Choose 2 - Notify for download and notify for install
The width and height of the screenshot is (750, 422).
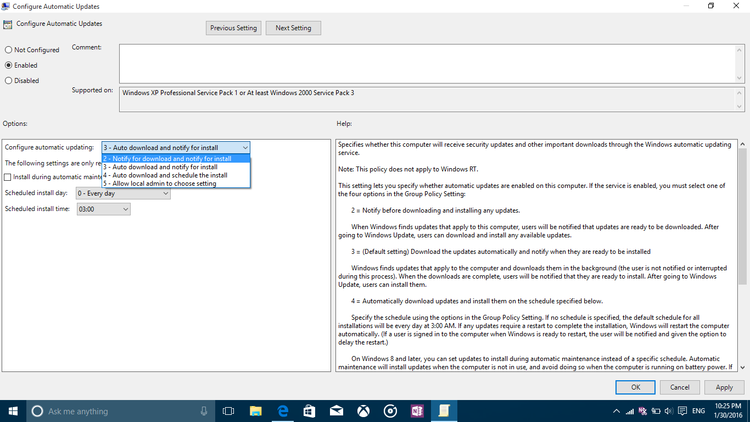(x=176, y=159)
